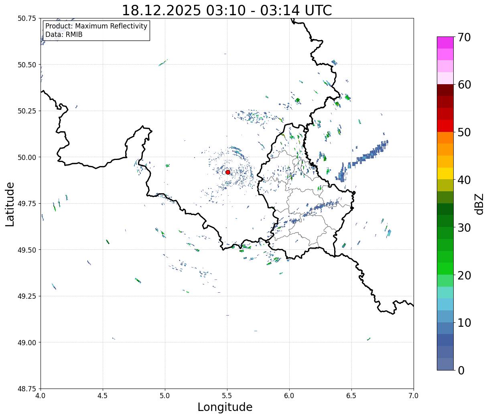The height and width of the screenshot is (417, 489).
Task: Click colorbar tick label 40
Action: coord(464,180)
